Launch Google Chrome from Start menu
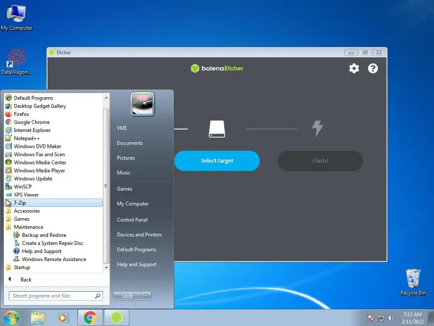Viewport: 434px width, 326px height. click(x=54, y=122)
